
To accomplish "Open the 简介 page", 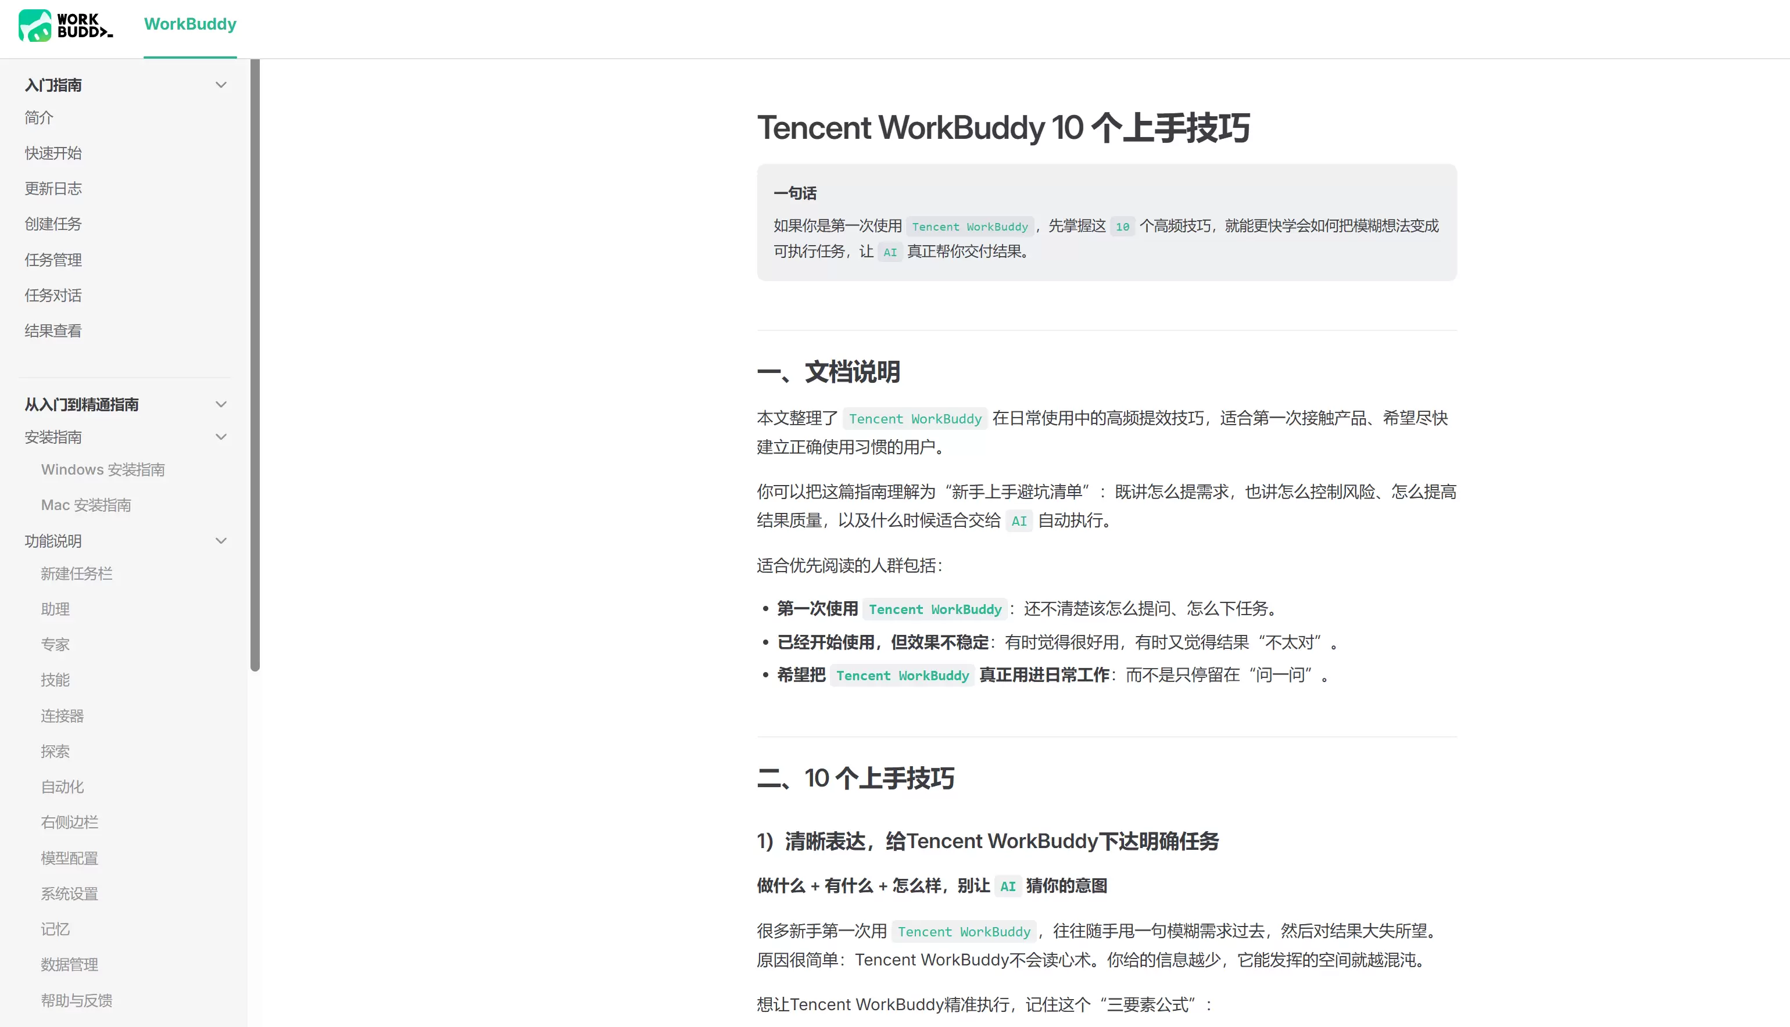I will [x=39, y=118].
